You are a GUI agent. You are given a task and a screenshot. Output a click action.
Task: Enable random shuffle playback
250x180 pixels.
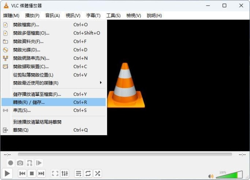(x=97, y=174)
